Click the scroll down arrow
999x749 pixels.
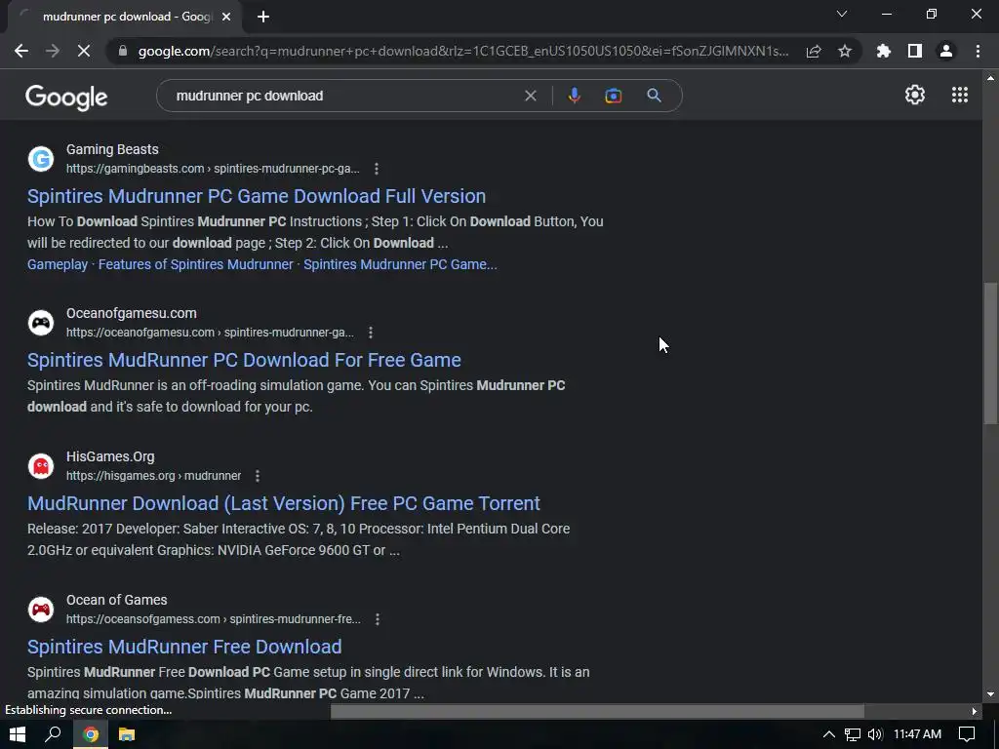coord(990,694)
